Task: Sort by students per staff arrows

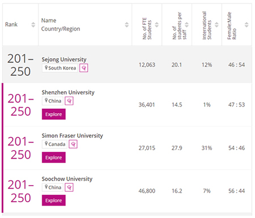Action: 186,25
